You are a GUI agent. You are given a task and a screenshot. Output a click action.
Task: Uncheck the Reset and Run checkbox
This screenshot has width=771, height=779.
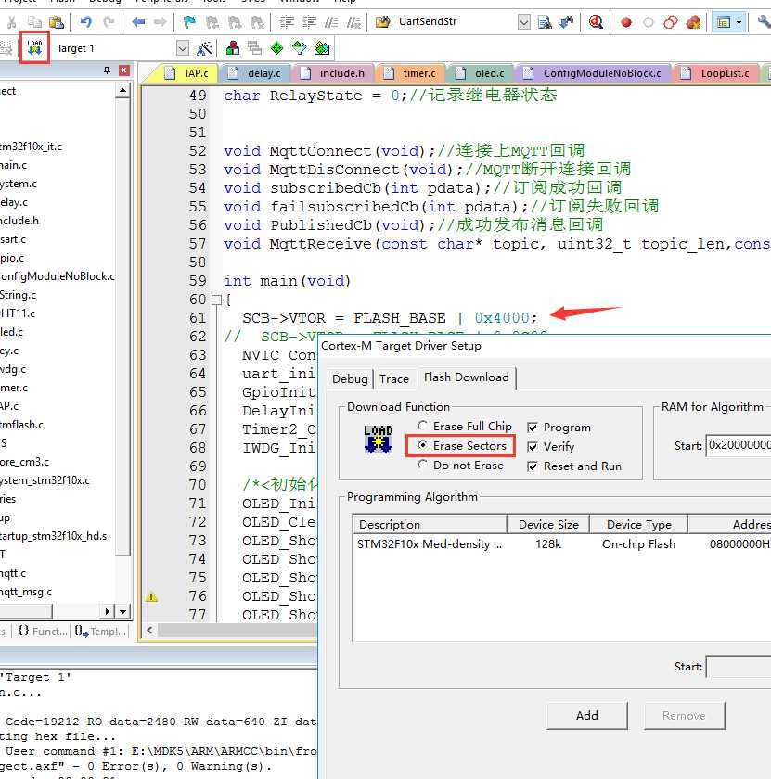pyautogui.click(x=533, y=466)
